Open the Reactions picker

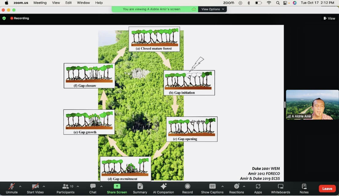click(x=236, y=188)
